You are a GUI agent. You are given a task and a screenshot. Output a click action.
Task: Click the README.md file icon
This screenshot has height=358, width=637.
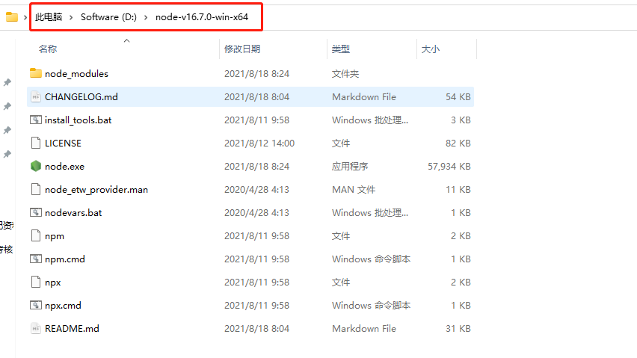[x=36, y=328]
